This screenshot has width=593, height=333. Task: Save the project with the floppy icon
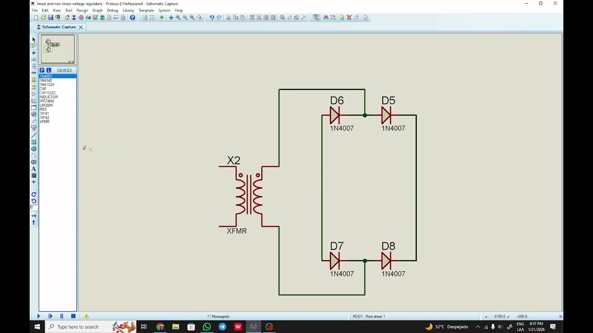pyautogui.click(x=50, y=18)
